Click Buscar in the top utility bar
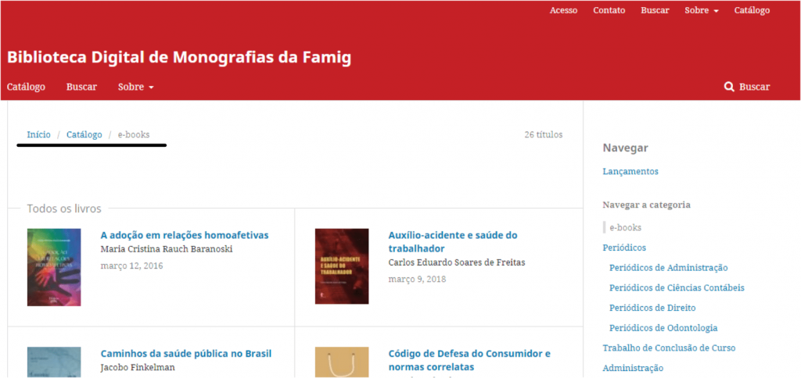The image size is (801, 378). pyautogui.click(x=655, y=11)
